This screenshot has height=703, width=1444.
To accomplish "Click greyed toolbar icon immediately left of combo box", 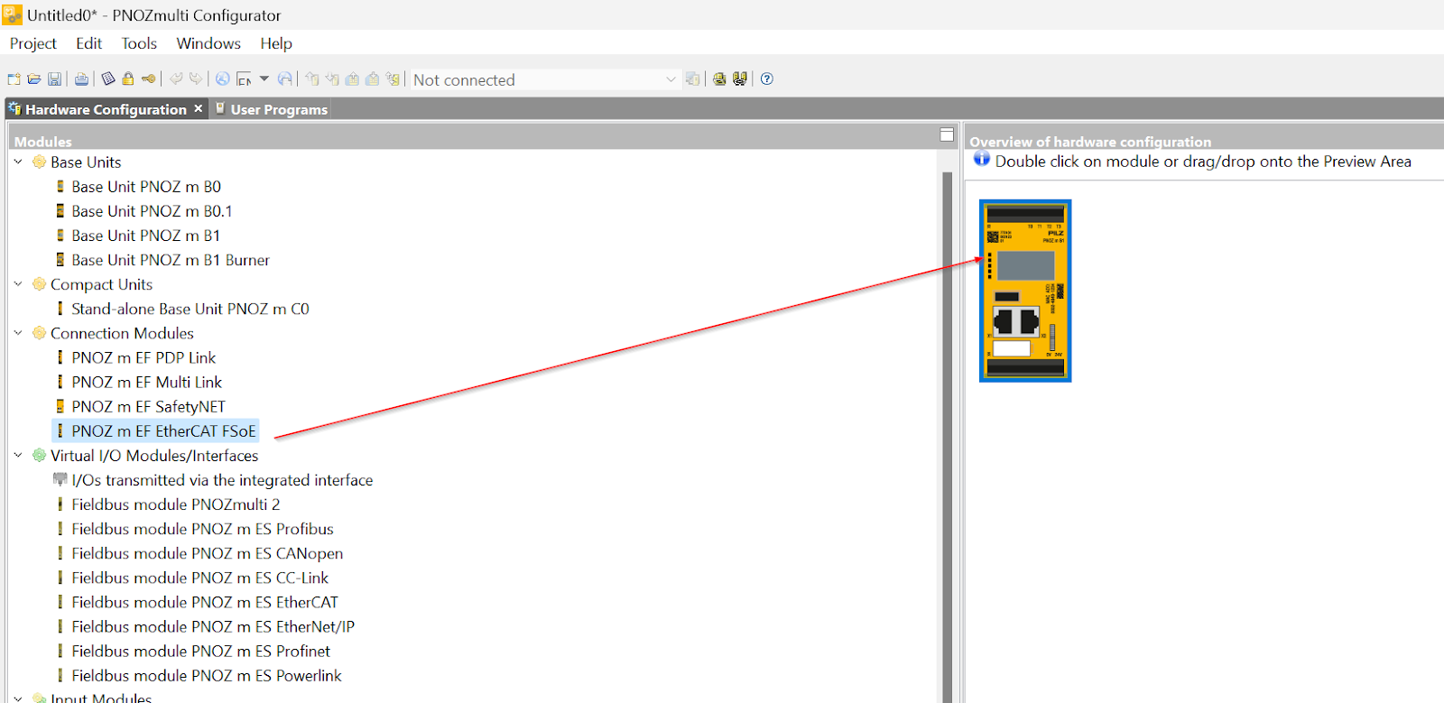I will point(393,79).
